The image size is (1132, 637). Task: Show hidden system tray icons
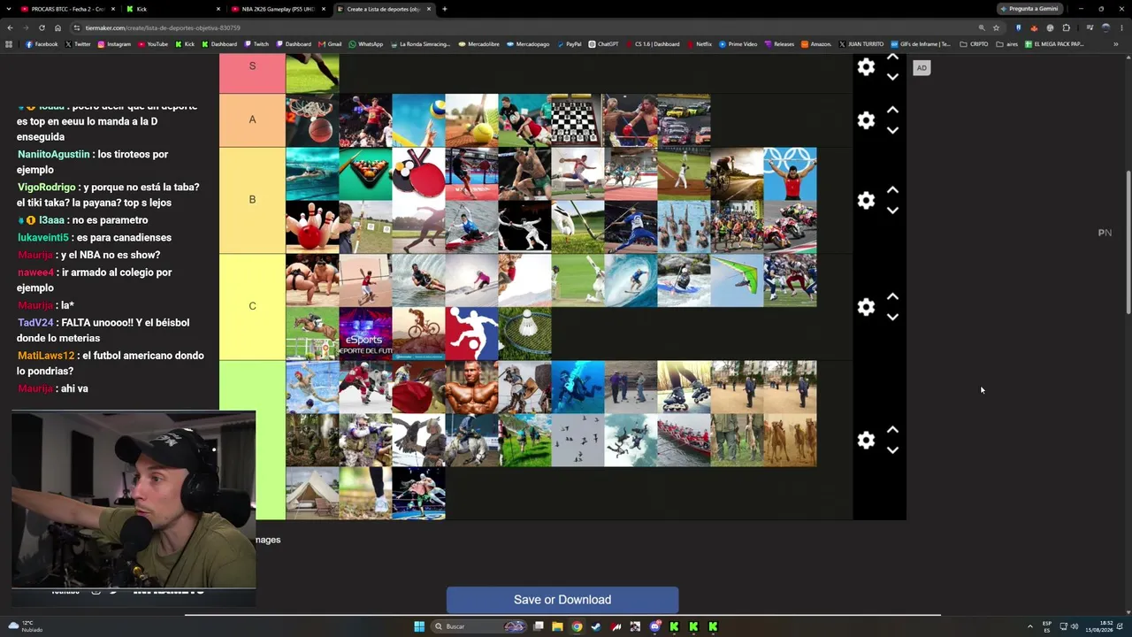pos(1029,626)
